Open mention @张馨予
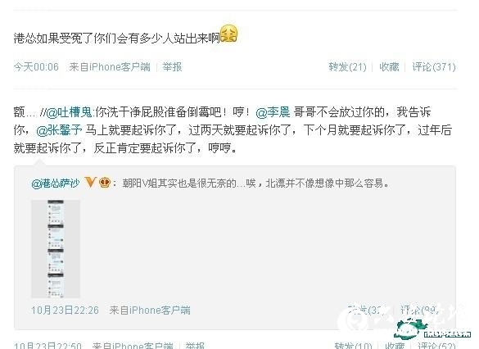Viewport: 479px width, 349px height. point(59,130)
